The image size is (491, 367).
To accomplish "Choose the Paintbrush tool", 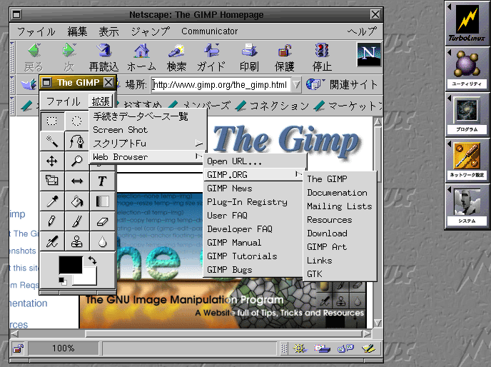I will pos(77,221).
